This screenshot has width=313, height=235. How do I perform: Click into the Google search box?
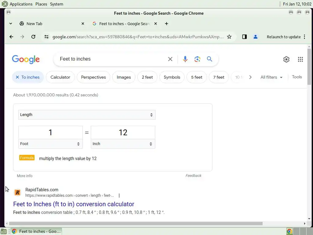[112, 59]
